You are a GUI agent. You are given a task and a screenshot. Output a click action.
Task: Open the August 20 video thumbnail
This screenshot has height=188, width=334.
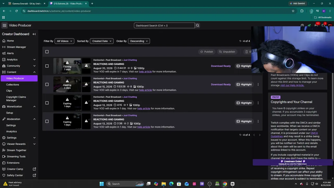[67, 66]
